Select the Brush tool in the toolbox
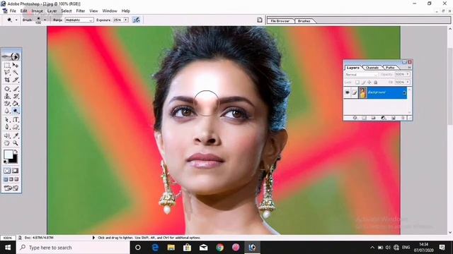Viewport: 453px width, 254px height. point(16,89)
